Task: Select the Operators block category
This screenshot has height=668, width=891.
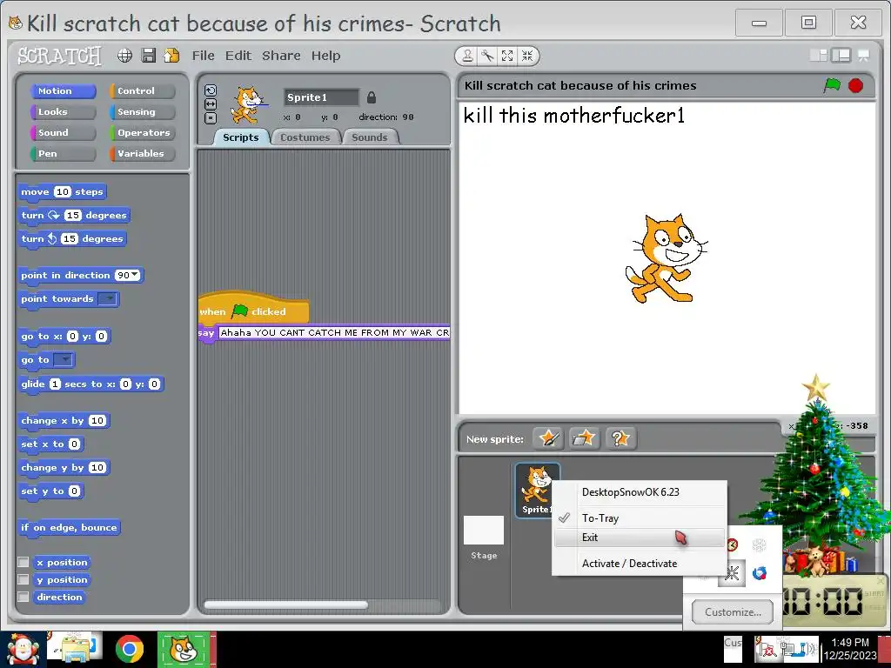Action: pos(142,132)
